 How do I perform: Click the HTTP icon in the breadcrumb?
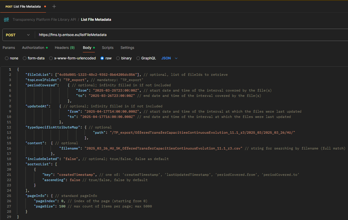coord(6,20)
